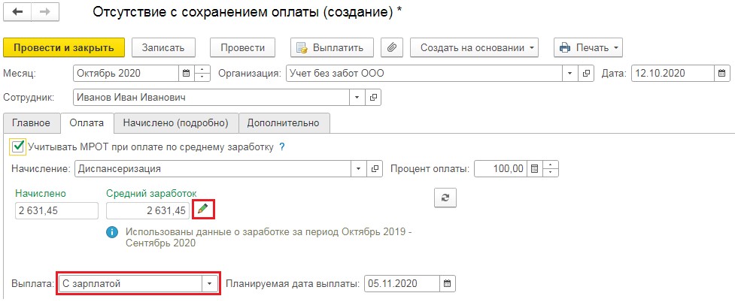
Task: Expand the Выплата dropdown
Action: coord(210,283)
